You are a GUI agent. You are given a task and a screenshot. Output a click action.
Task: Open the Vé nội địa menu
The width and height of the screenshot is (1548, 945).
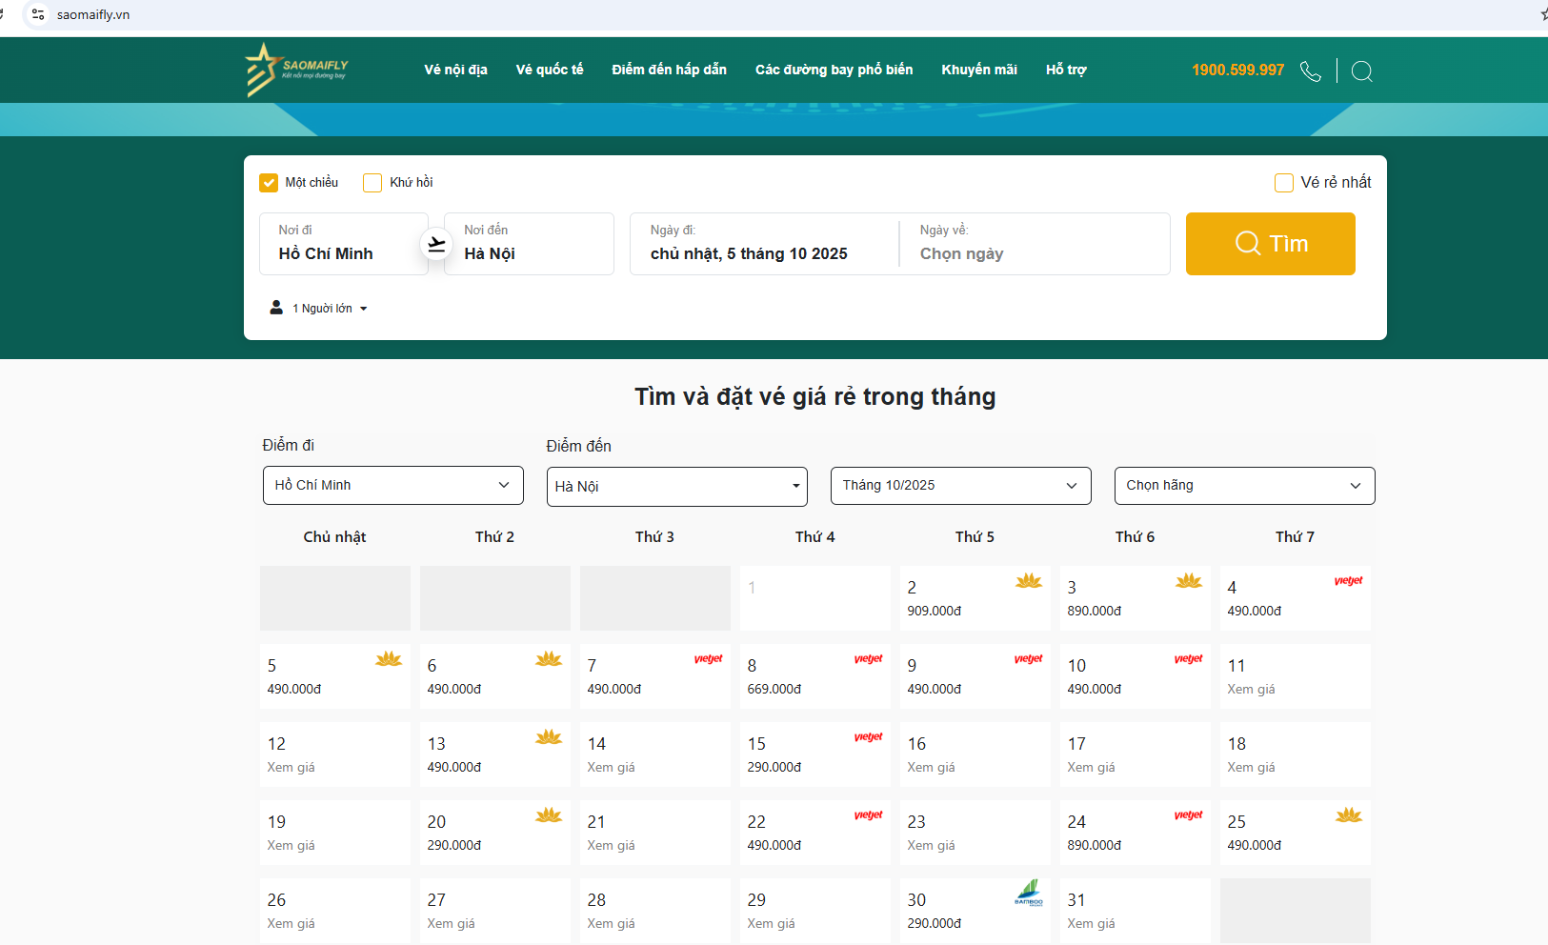click(x=455, y=70)
